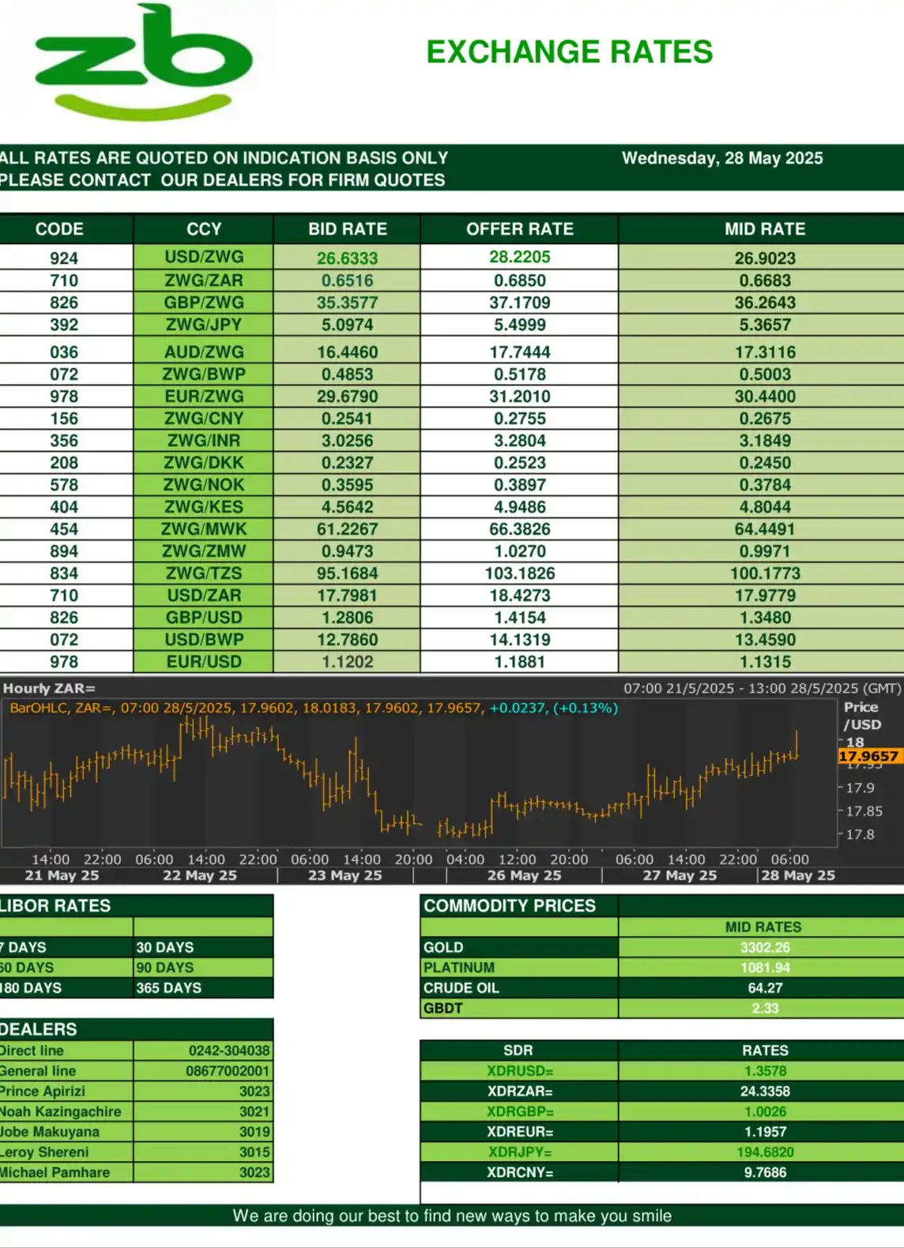Click the PLATINUM commodity row label
Viewport: 904px width, 1248px height.
[x=519, y=967]
